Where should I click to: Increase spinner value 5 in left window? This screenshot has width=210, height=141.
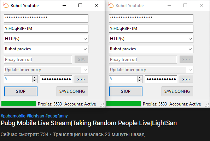[35, 78]
